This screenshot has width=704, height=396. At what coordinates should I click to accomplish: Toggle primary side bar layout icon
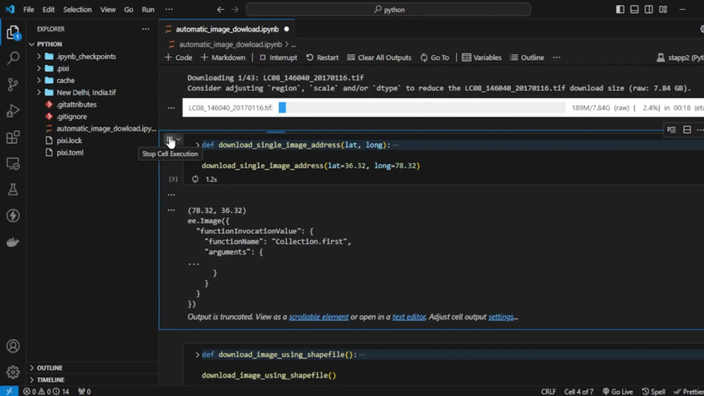(x=620, y=9)
